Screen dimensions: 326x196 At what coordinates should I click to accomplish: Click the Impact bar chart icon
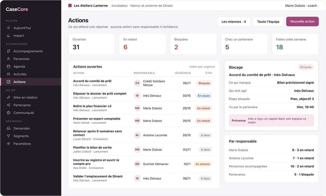8,36
